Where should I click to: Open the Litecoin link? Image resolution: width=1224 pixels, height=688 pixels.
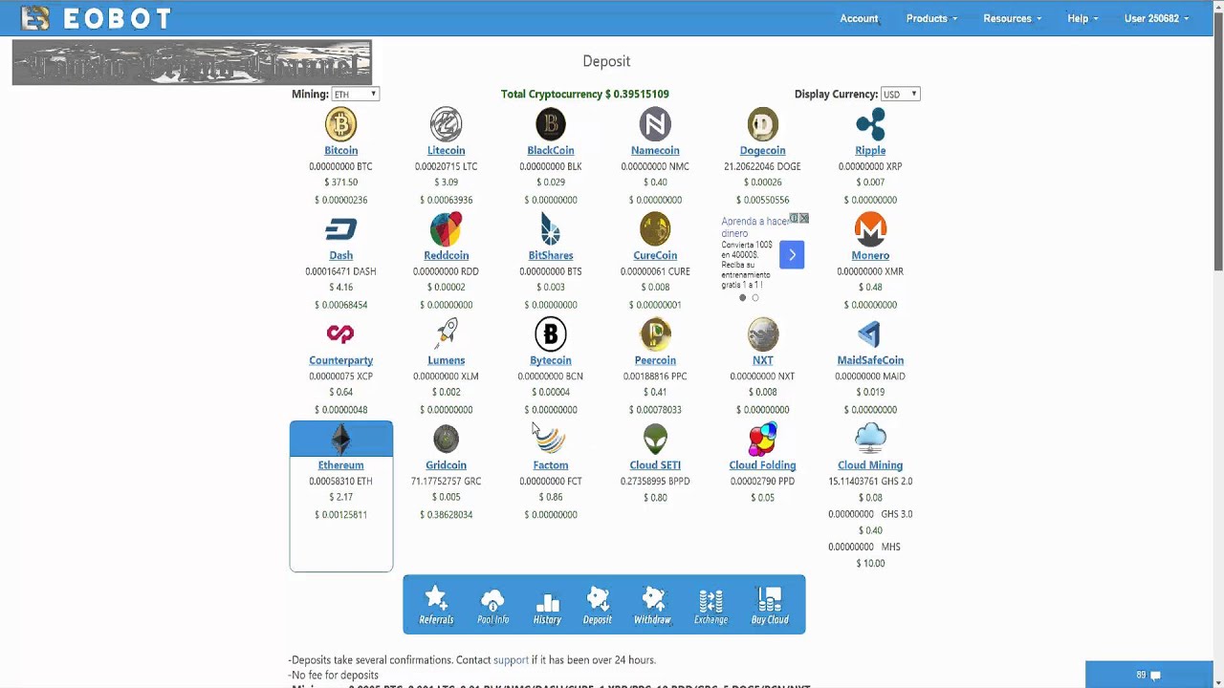coord(446,150)
